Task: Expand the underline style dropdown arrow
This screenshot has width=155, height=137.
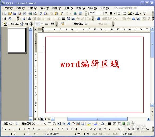Action: 115,13
